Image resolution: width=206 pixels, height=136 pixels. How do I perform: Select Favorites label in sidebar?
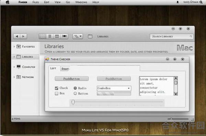point(28,46)
